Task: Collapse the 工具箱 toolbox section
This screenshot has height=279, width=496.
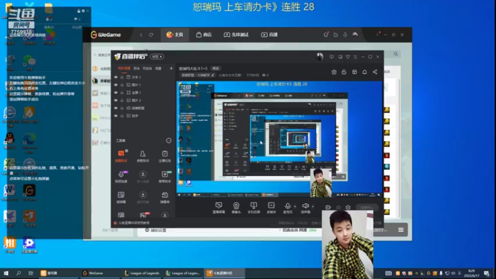Action: coord(169,141)
